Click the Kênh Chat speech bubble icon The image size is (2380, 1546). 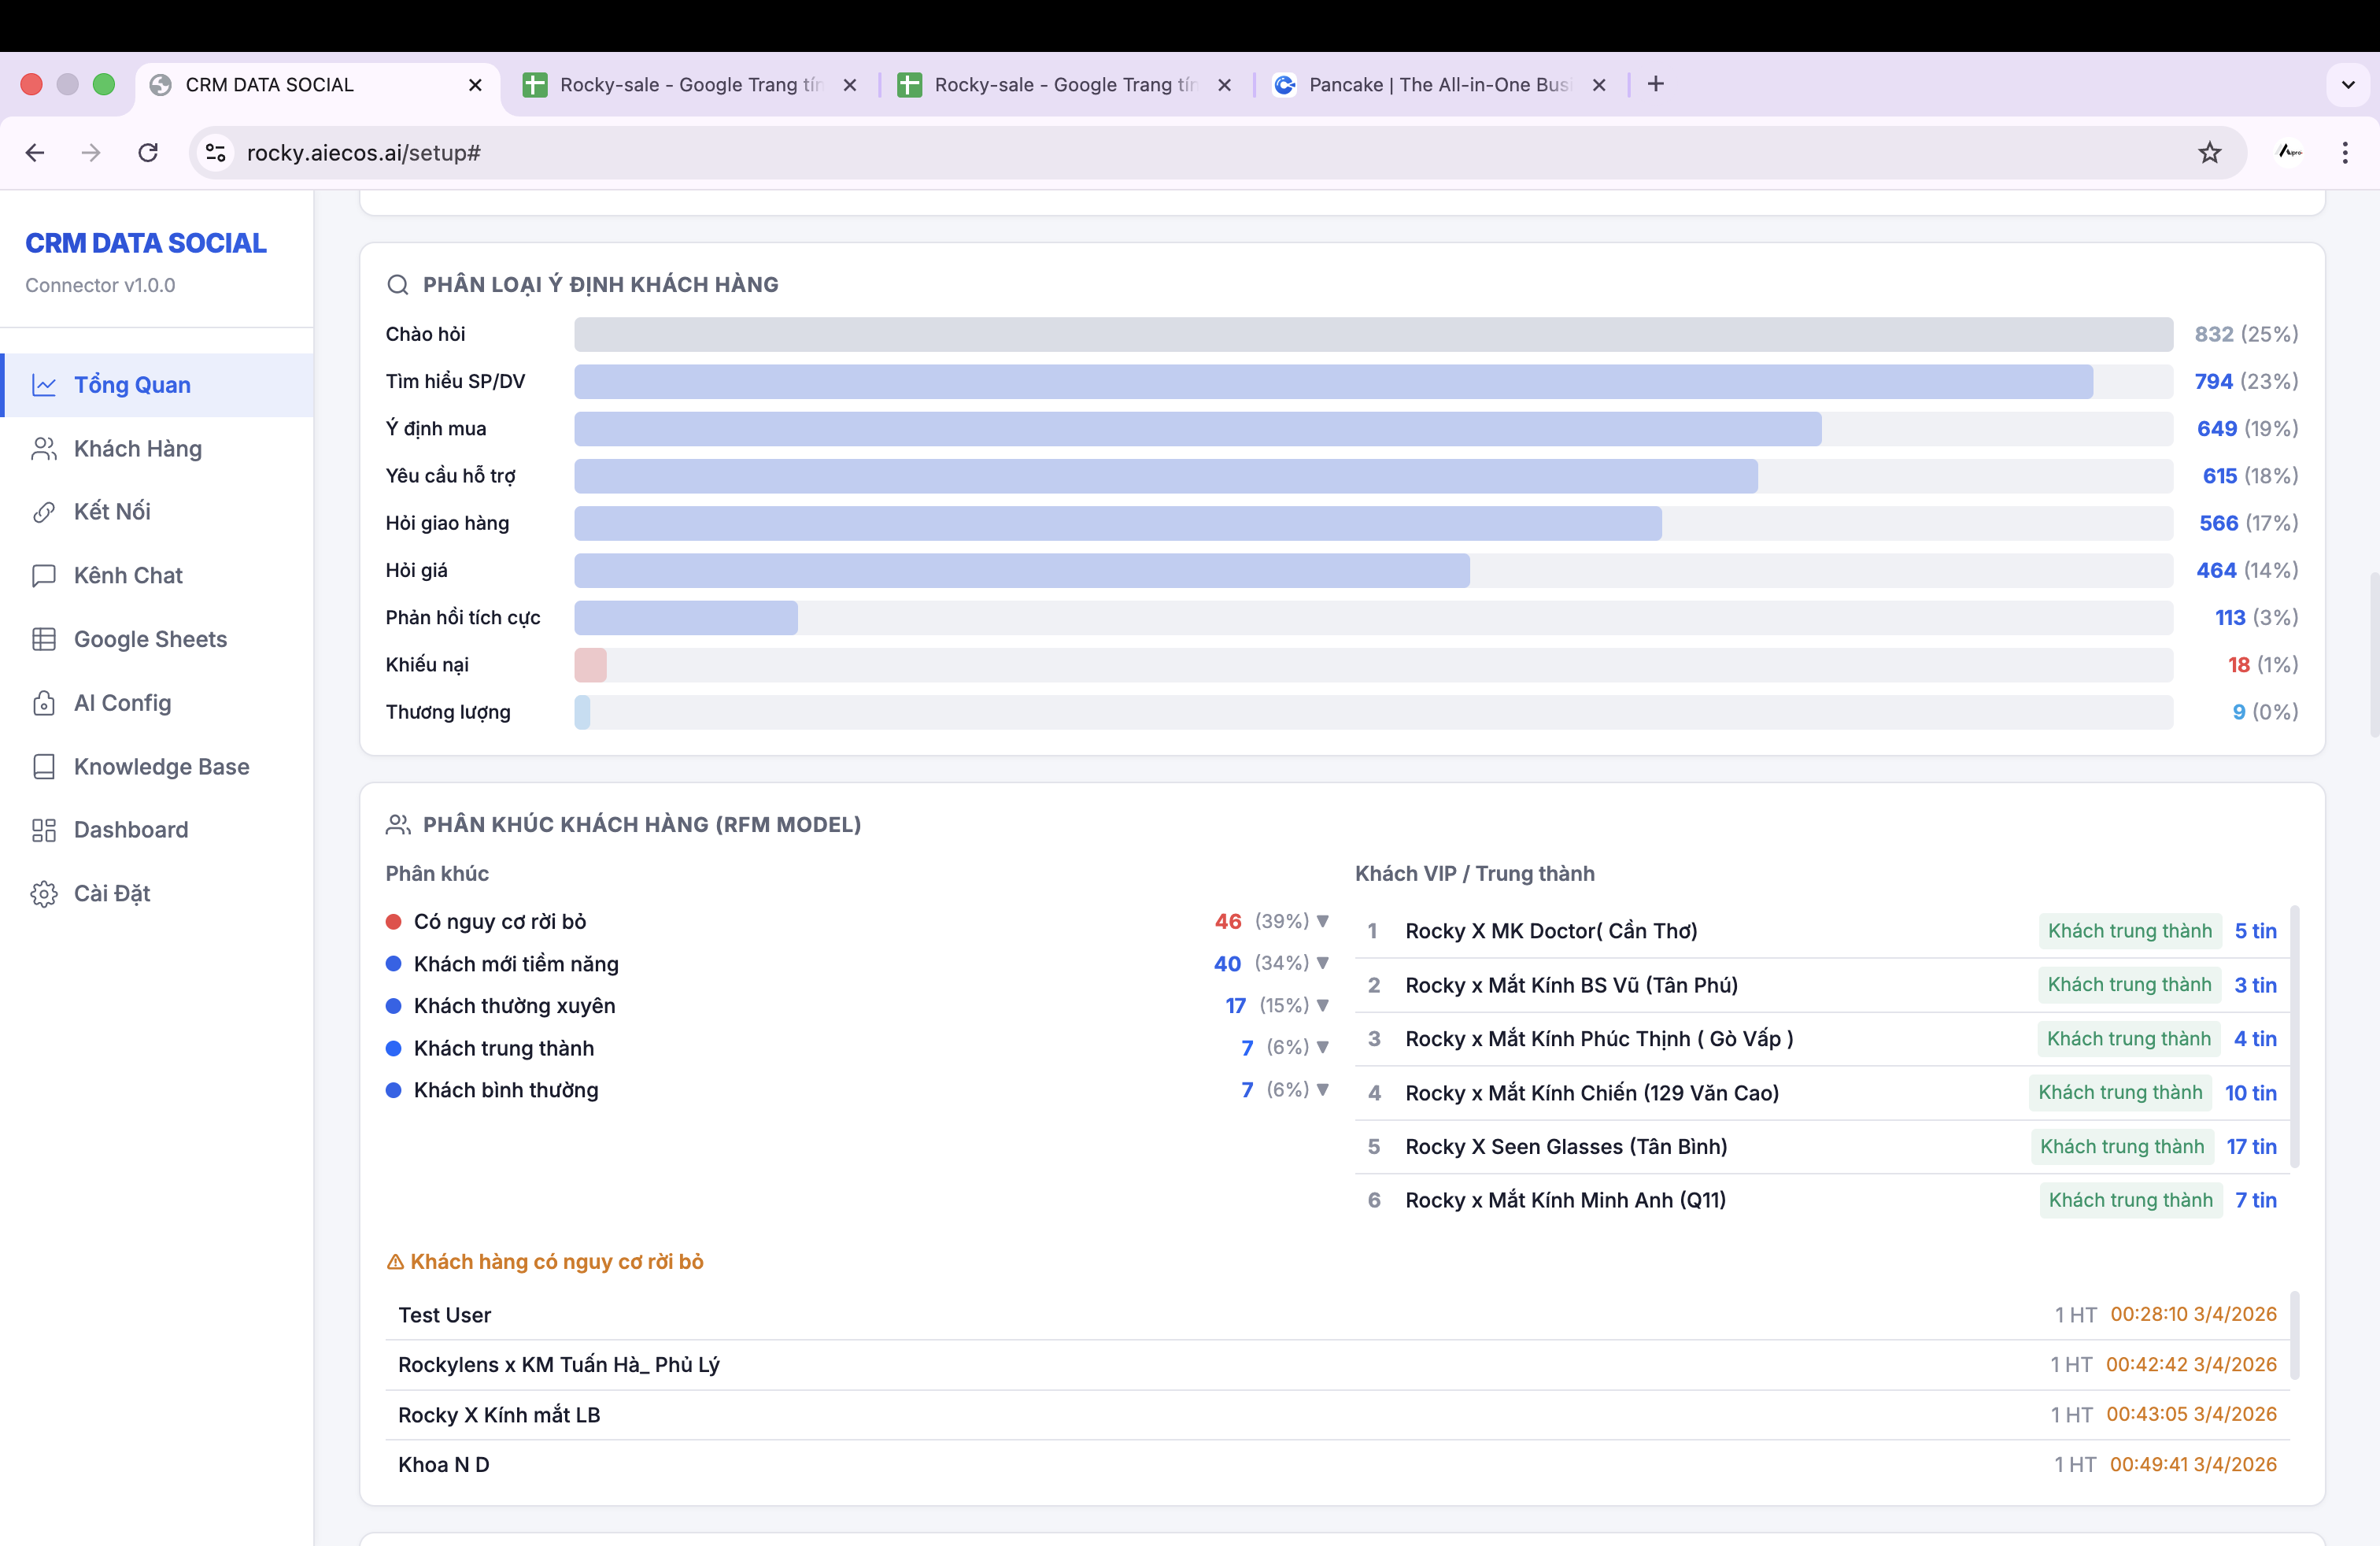pyautogui.click(x=44, y=576)
